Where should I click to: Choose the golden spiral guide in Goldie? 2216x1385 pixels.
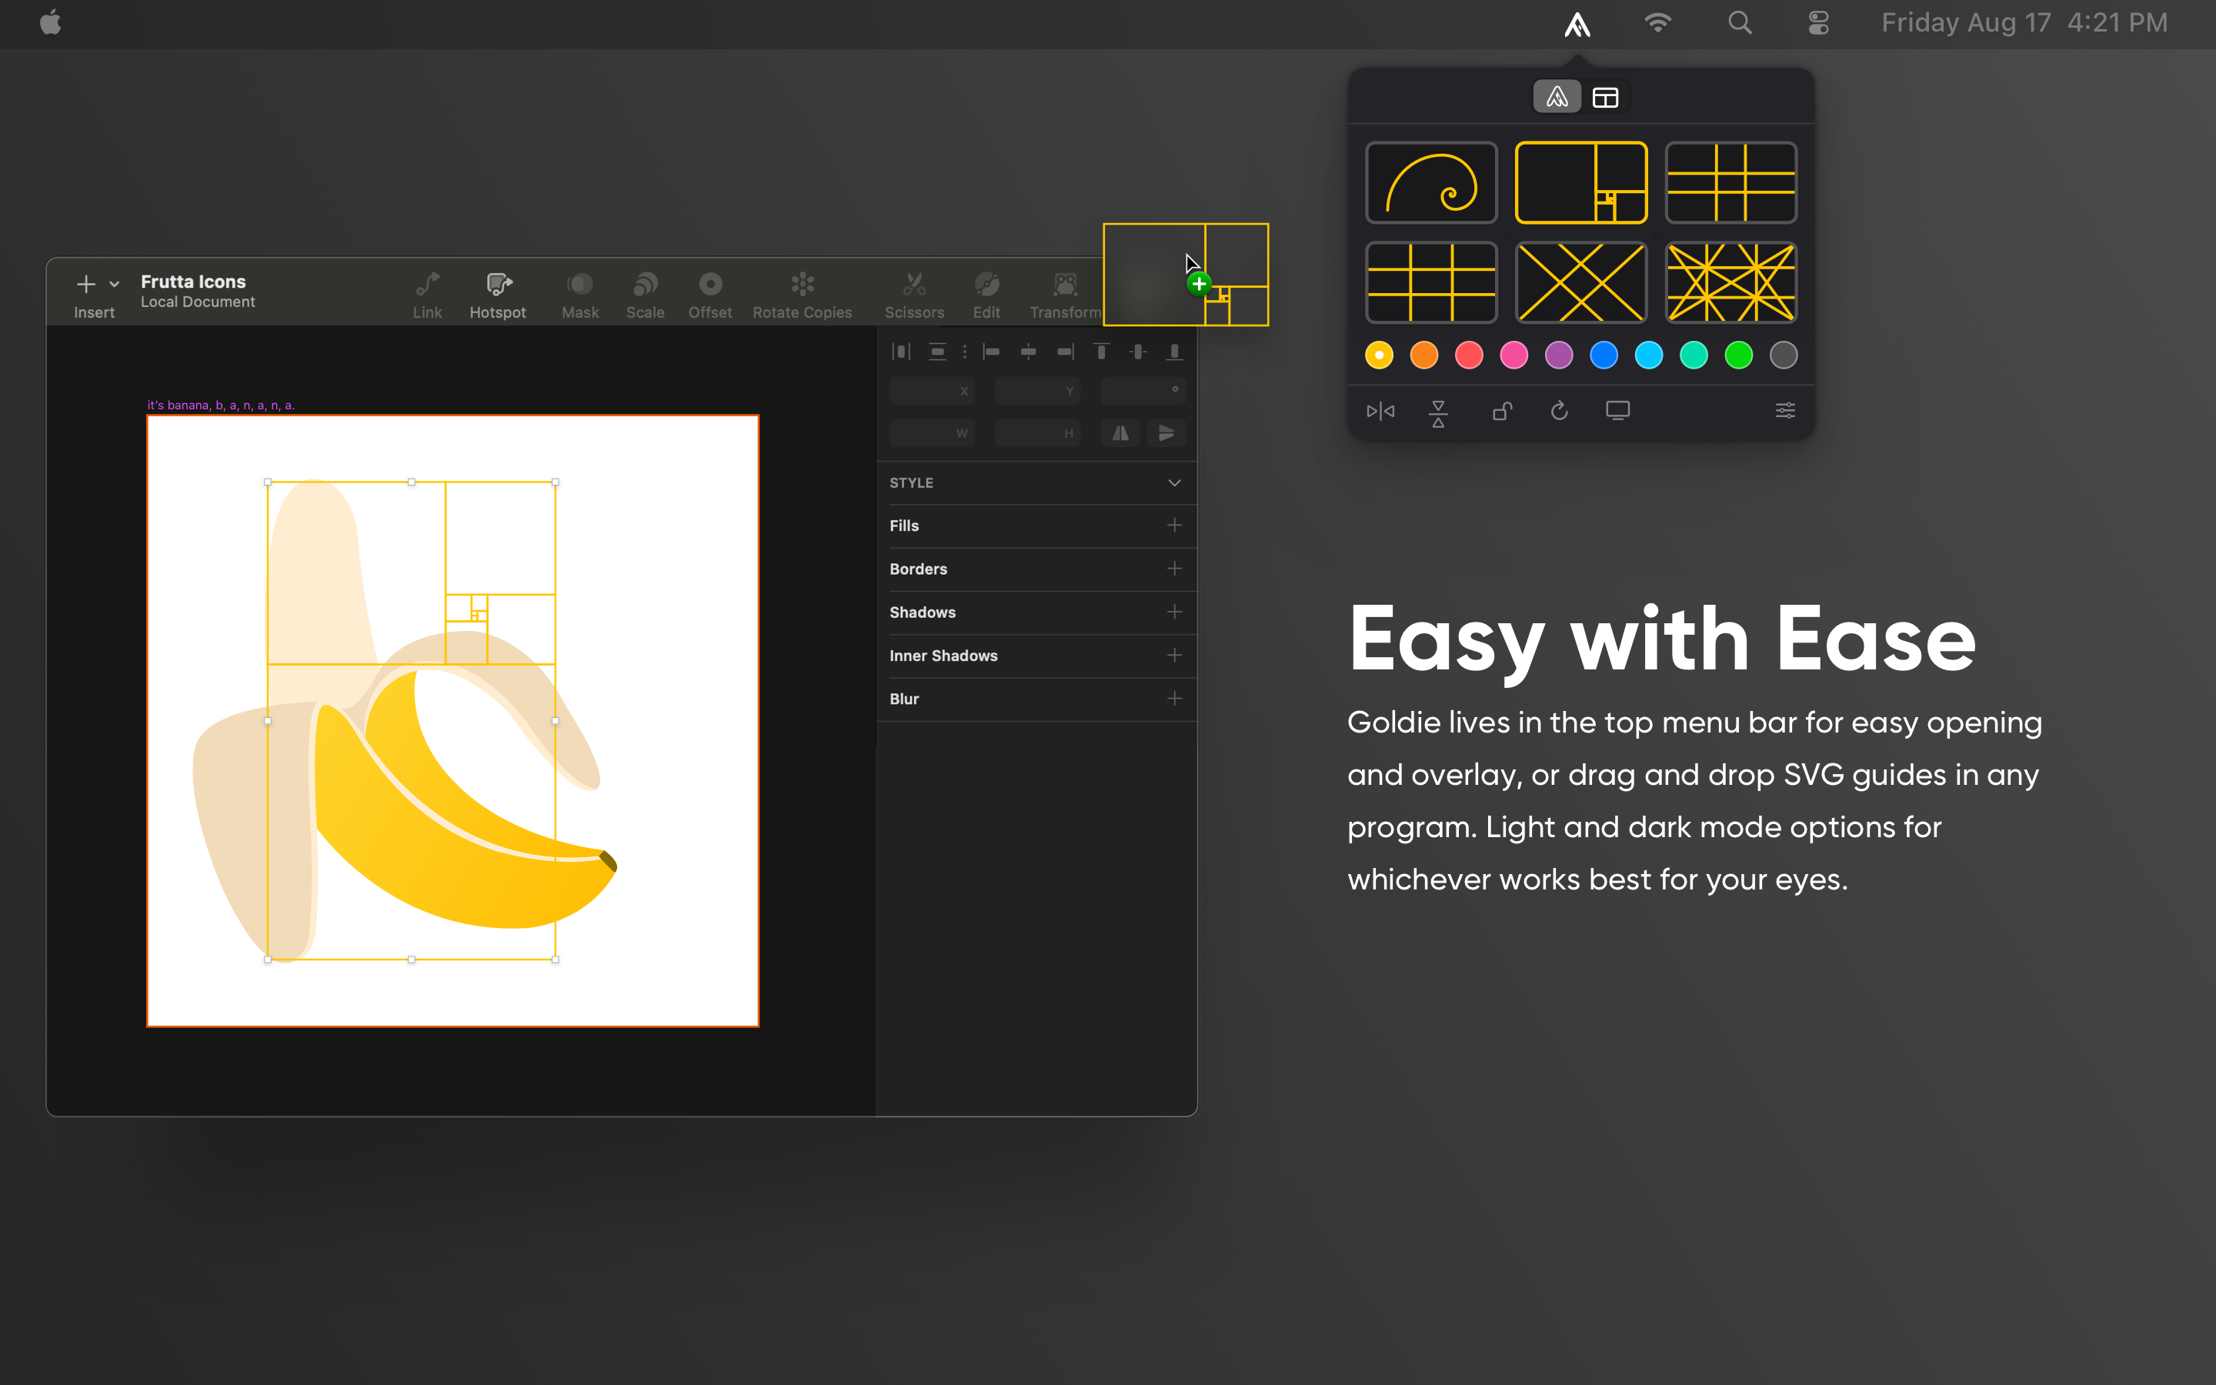pyautogui.click(x=1430, y=182)
